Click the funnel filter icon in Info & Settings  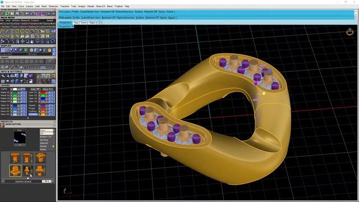tap(21, 81)
